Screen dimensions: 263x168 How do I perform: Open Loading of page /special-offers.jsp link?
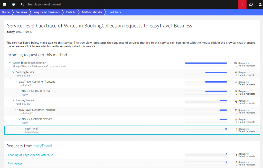click(x=31, y=155)
